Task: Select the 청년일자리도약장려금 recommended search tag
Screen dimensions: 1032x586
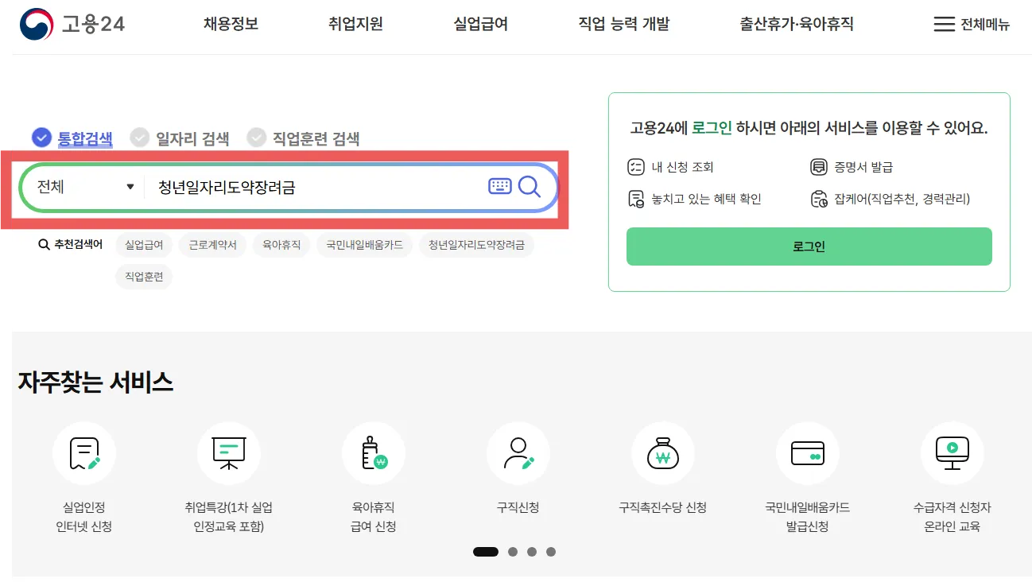Action: (477, 245)
